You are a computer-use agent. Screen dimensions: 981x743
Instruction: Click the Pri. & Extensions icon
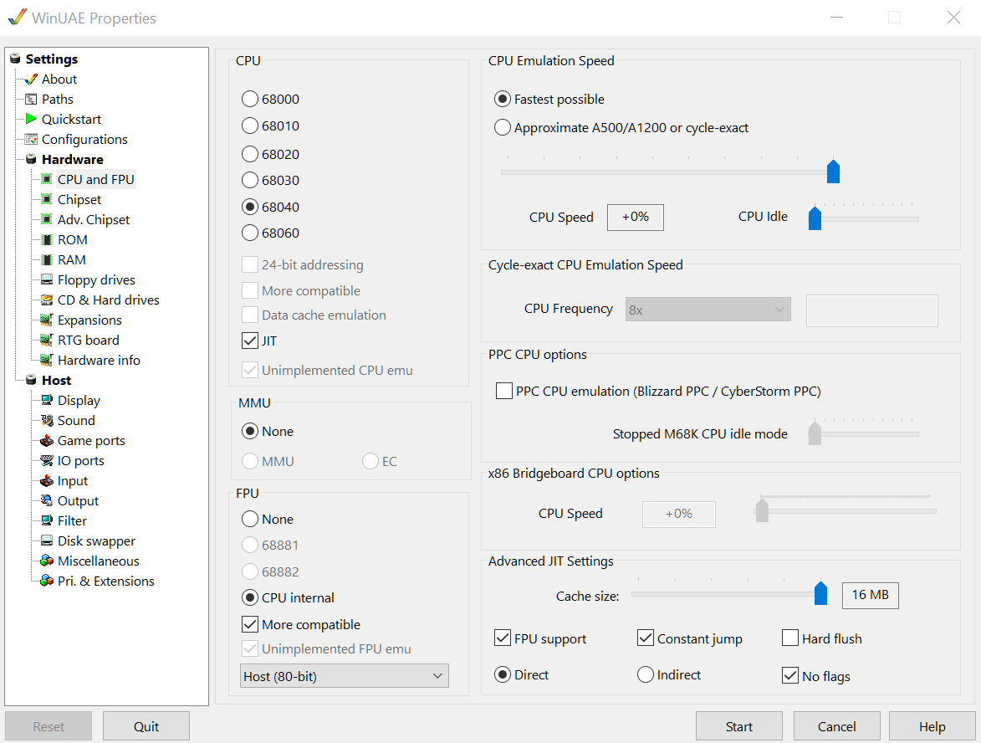click(x=46, y=581)
